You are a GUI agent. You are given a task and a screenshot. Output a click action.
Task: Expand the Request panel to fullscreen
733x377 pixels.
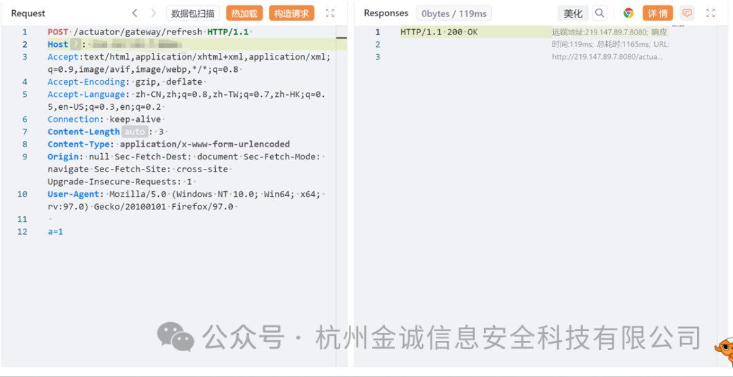pos(330,13)
